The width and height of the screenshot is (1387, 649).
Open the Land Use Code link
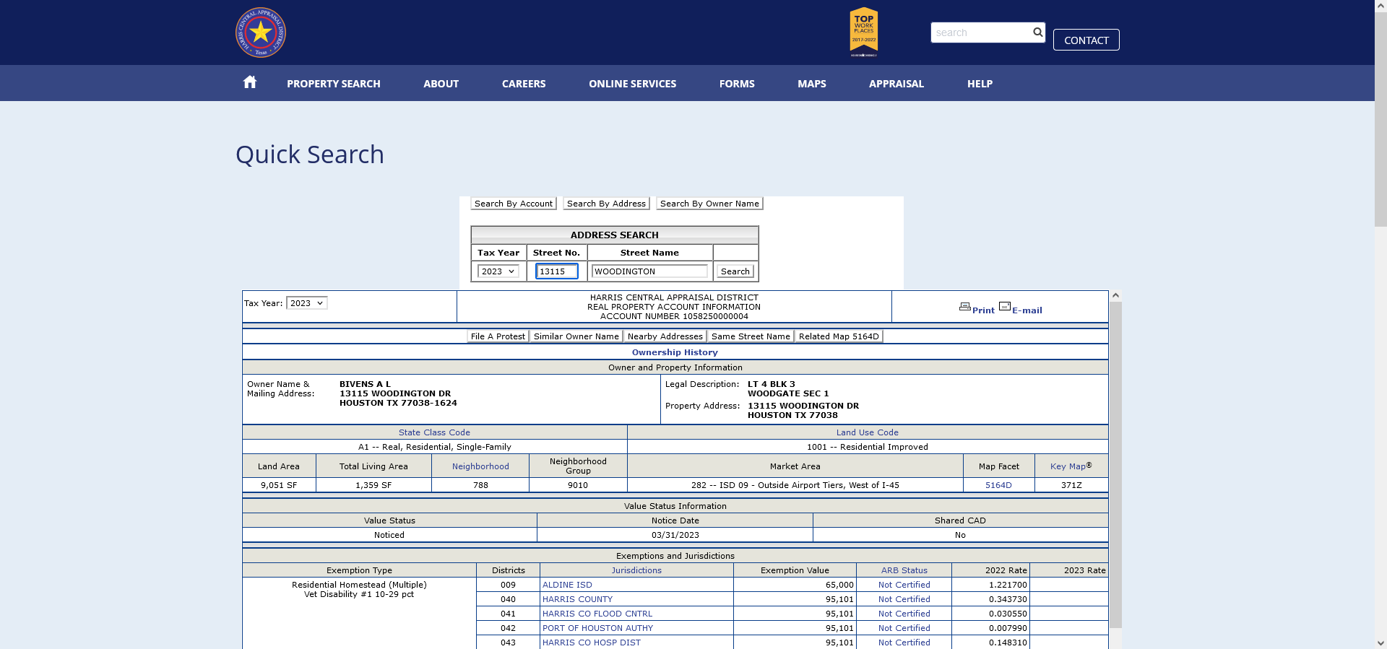(868, 432)
